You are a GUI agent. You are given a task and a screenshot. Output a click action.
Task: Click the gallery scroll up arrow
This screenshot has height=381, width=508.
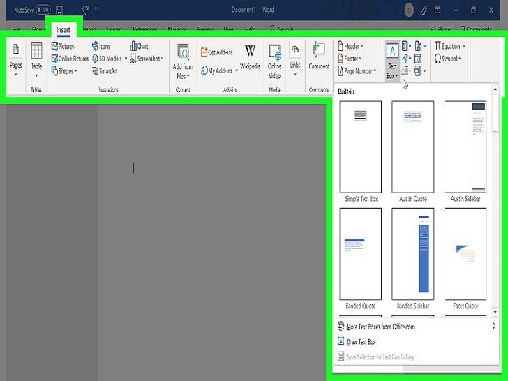coord(495,89)
